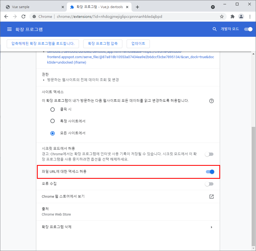Open site access help question mark
The height and width of the screenshot is (251, 256).
(x=212, y=101)
